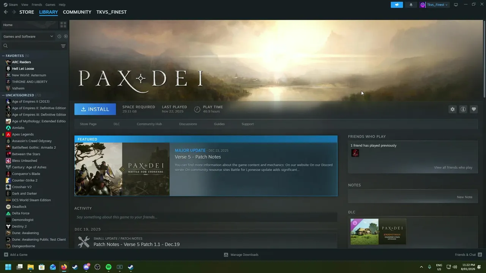Open Windows Start menu
The image size is (486, 273).
[x=8, y=267]
